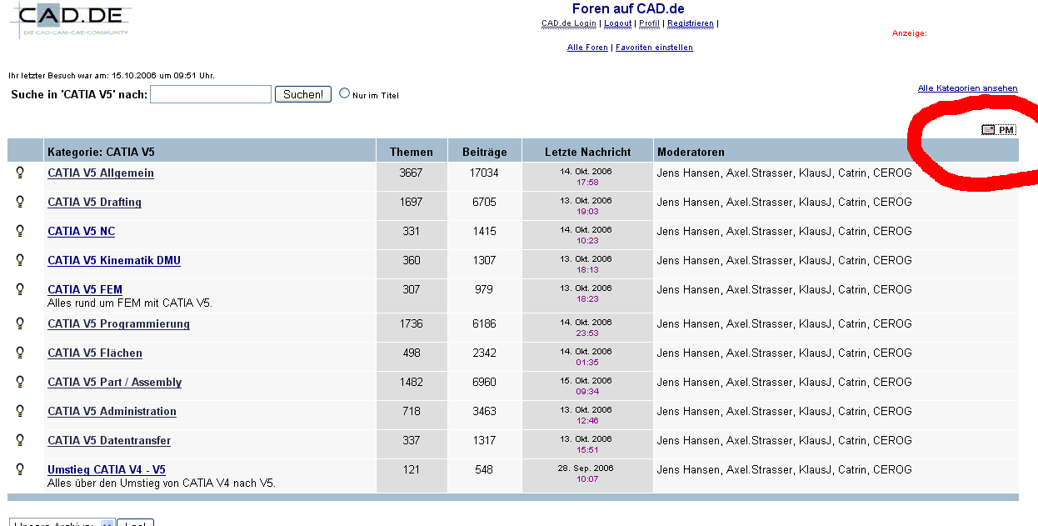This screenshot has width=1038, height=526.
Task: Click lightbulb icon beside CATIA V5 Allgemein
Action: pos(20,173)
